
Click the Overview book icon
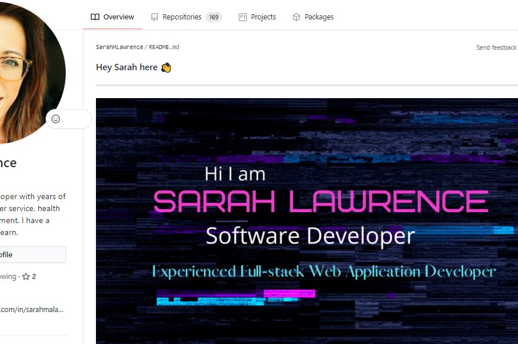point(95,17)
